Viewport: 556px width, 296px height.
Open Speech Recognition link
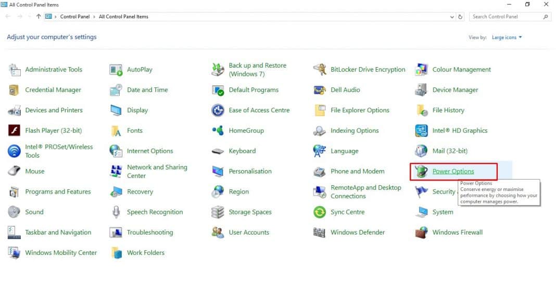[x=155, y=212]
